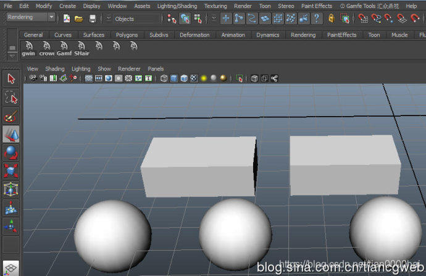Click the highlight selection mode icon
Screen dimensions: 426x276
[345, 19]
